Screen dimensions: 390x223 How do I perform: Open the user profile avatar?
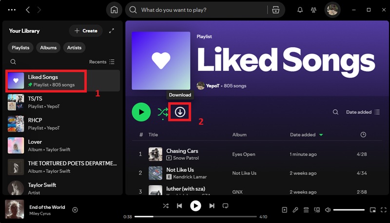[332, 10]
